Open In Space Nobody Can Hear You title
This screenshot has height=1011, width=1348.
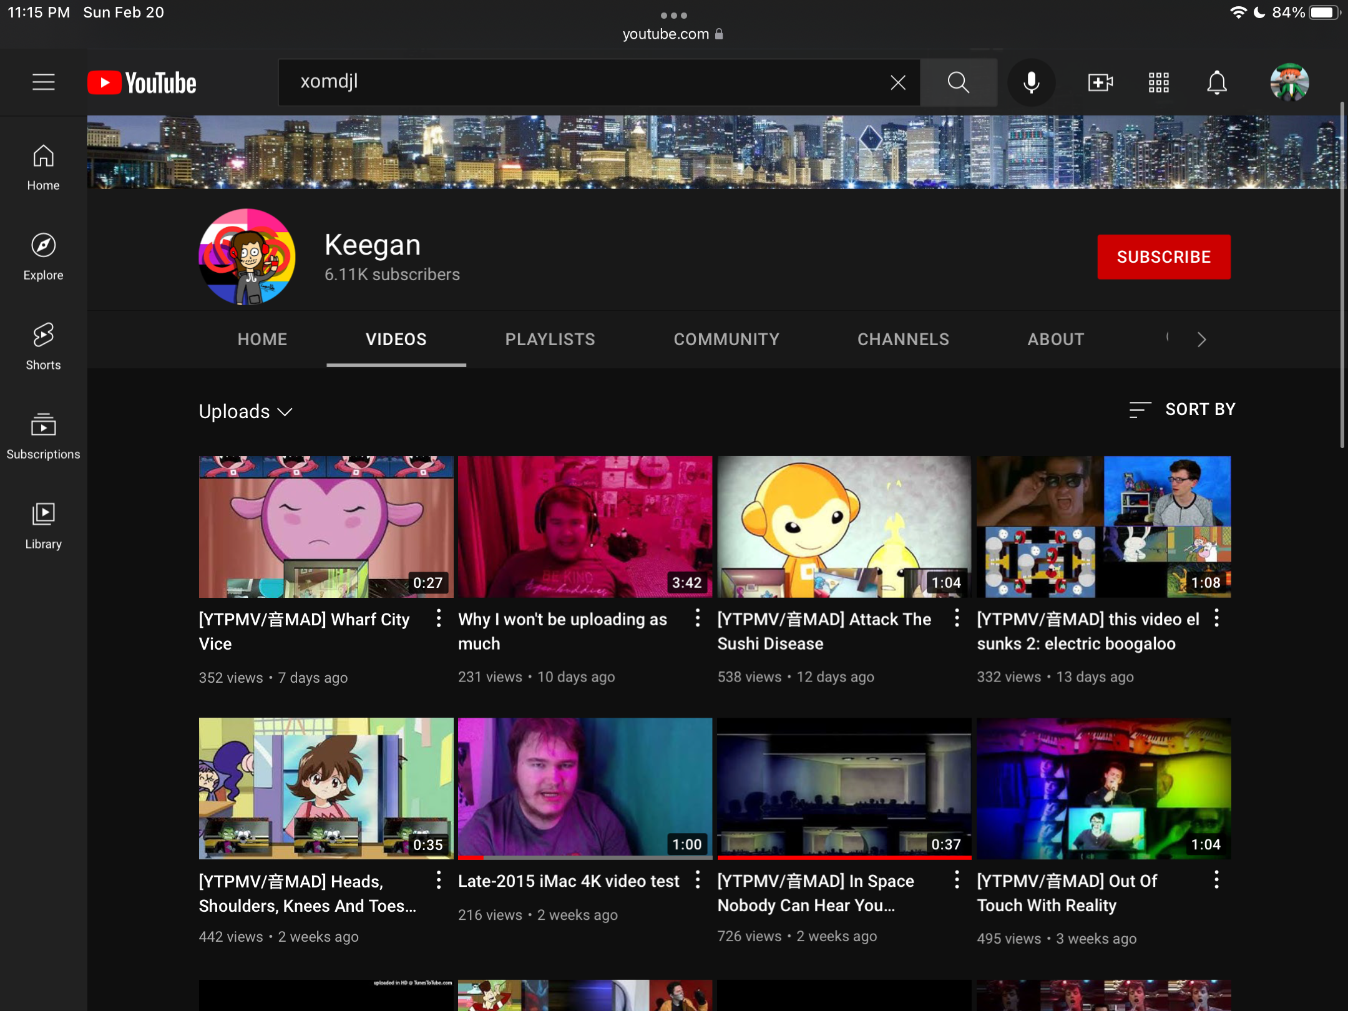click(x=816, y=893)
